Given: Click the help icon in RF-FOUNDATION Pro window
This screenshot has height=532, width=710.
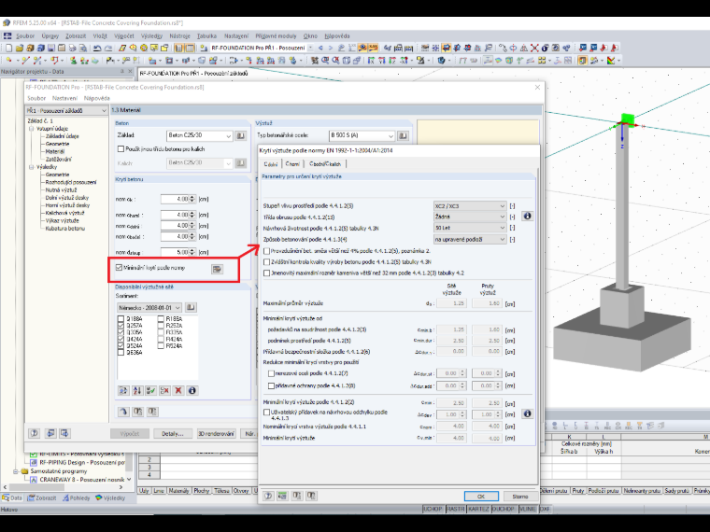Looking at the screenshot, I should (34, 433).
